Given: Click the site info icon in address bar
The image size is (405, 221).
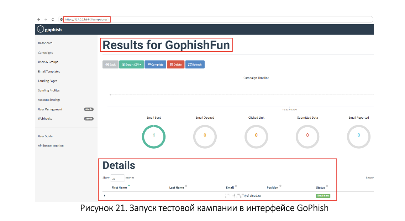Looking at the screenshot, I should [x=61, y=19].
